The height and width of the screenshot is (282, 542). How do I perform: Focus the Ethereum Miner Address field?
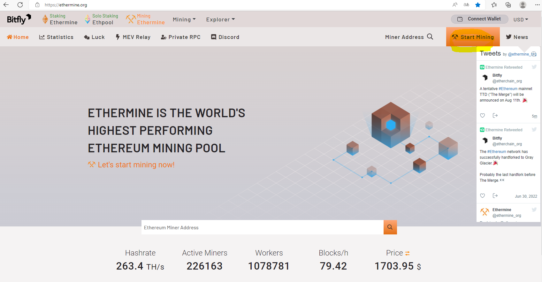click(x=263, y=227)
